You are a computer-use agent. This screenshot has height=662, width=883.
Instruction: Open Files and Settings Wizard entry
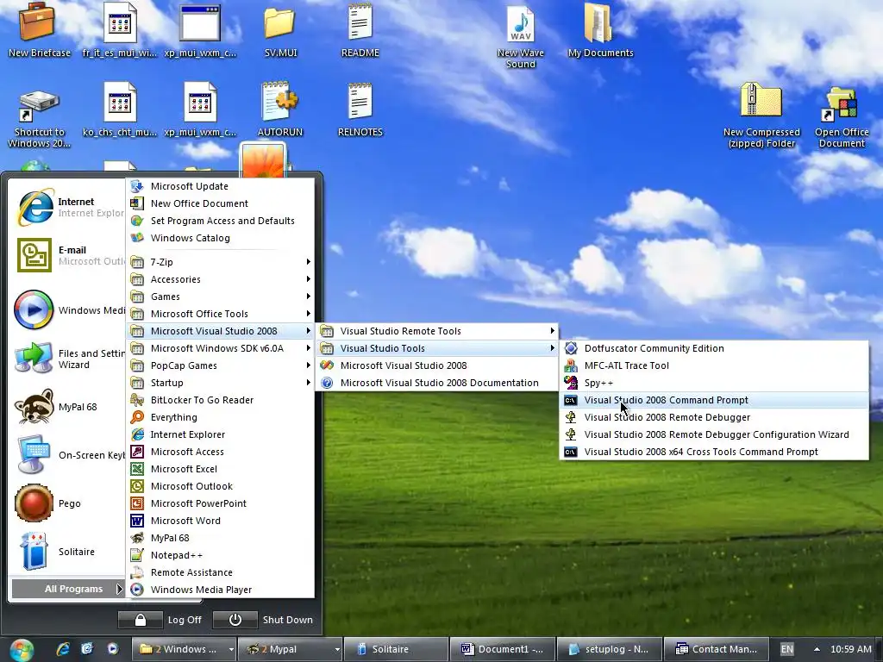tap(67, 359)
